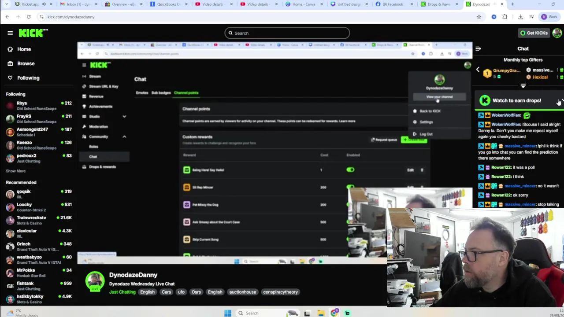Open GrumpyGra... gifter profile
This screenshot has width=564, height=317.
507,70
